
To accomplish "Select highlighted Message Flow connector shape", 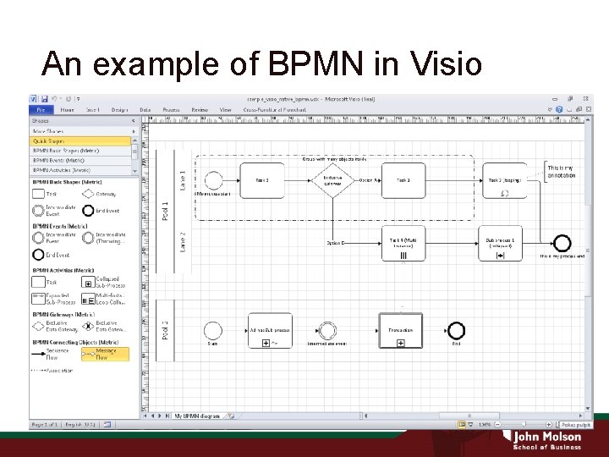I will click(x=105, y=354).
